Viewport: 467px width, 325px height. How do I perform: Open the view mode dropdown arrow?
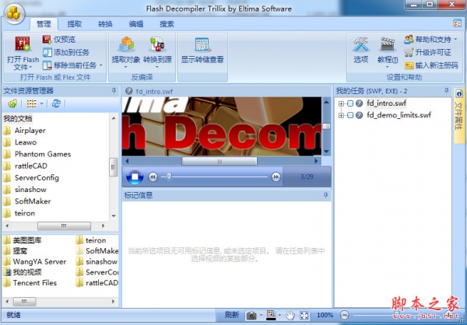(x=41, y=103)
